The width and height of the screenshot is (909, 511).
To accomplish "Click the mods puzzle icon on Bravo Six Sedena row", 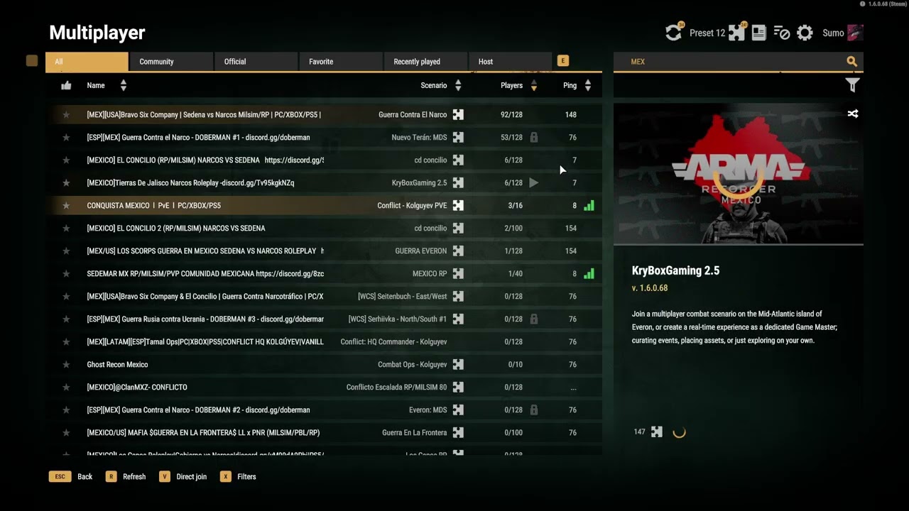I will point(458,114).
